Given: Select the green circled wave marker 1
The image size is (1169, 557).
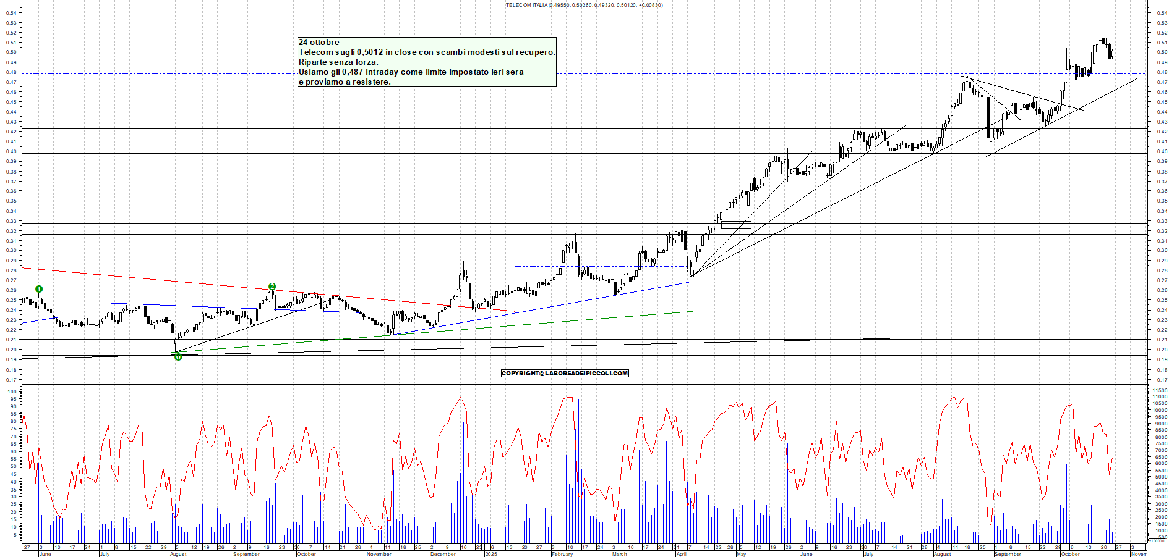Looking at the screenshot, I should point(39,288).
